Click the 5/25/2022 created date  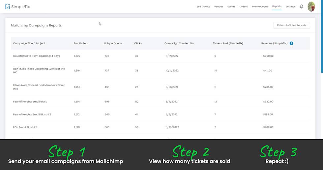coord(172,127)
